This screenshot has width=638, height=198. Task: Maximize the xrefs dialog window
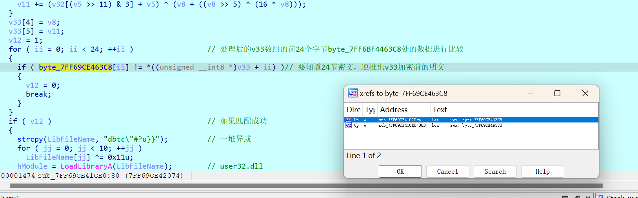coord(557,93)
